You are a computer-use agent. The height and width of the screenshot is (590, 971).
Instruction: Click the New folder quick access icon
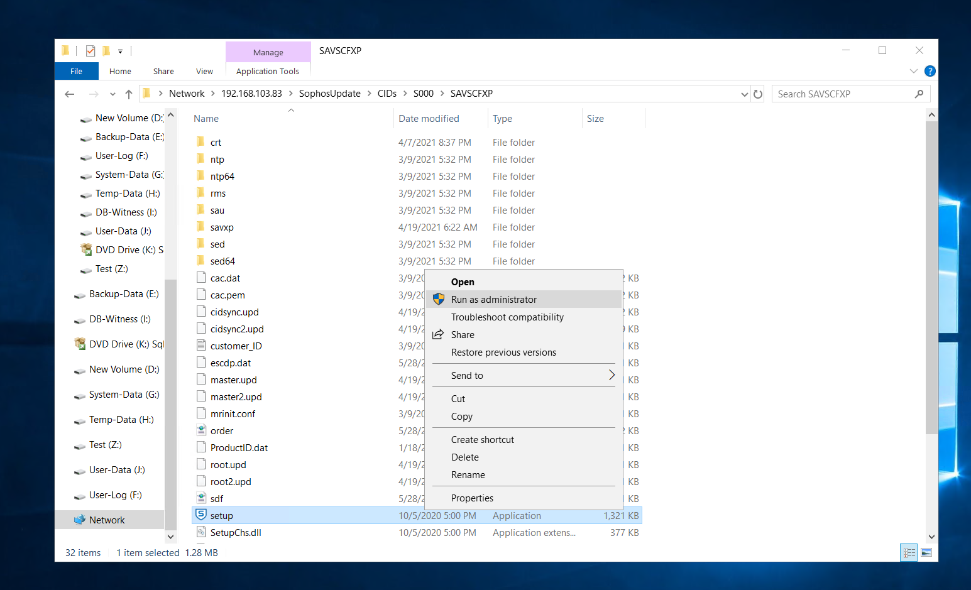click(x=106, y=51)
